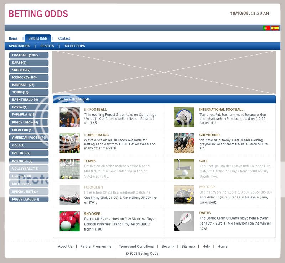Open the DARTS highlight heading
The width and height of the screenshot is (285, 263).
205,213
